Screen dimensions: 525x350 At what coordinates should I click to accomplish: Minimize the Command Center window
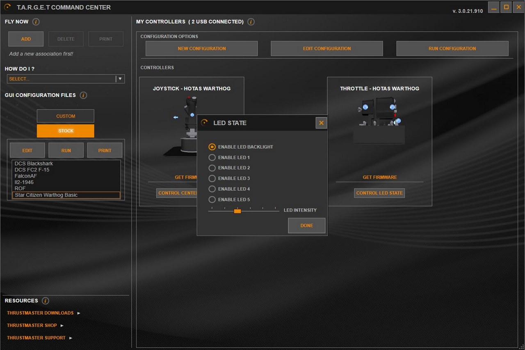[494, 7]
